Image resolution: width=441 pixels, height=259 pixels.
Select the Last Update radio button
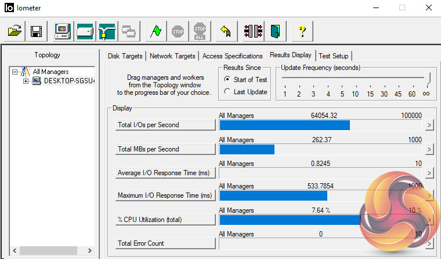point(227,92)
